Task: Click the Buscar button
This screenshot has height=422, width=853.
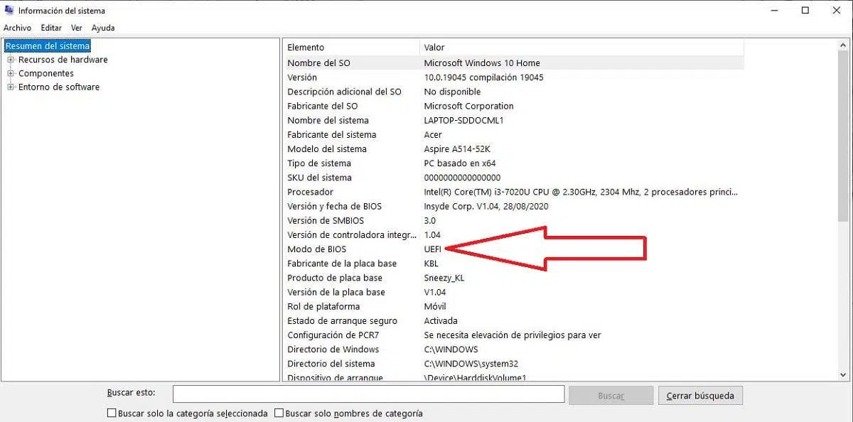Action: pyautogui.click(x=611, y=395)
